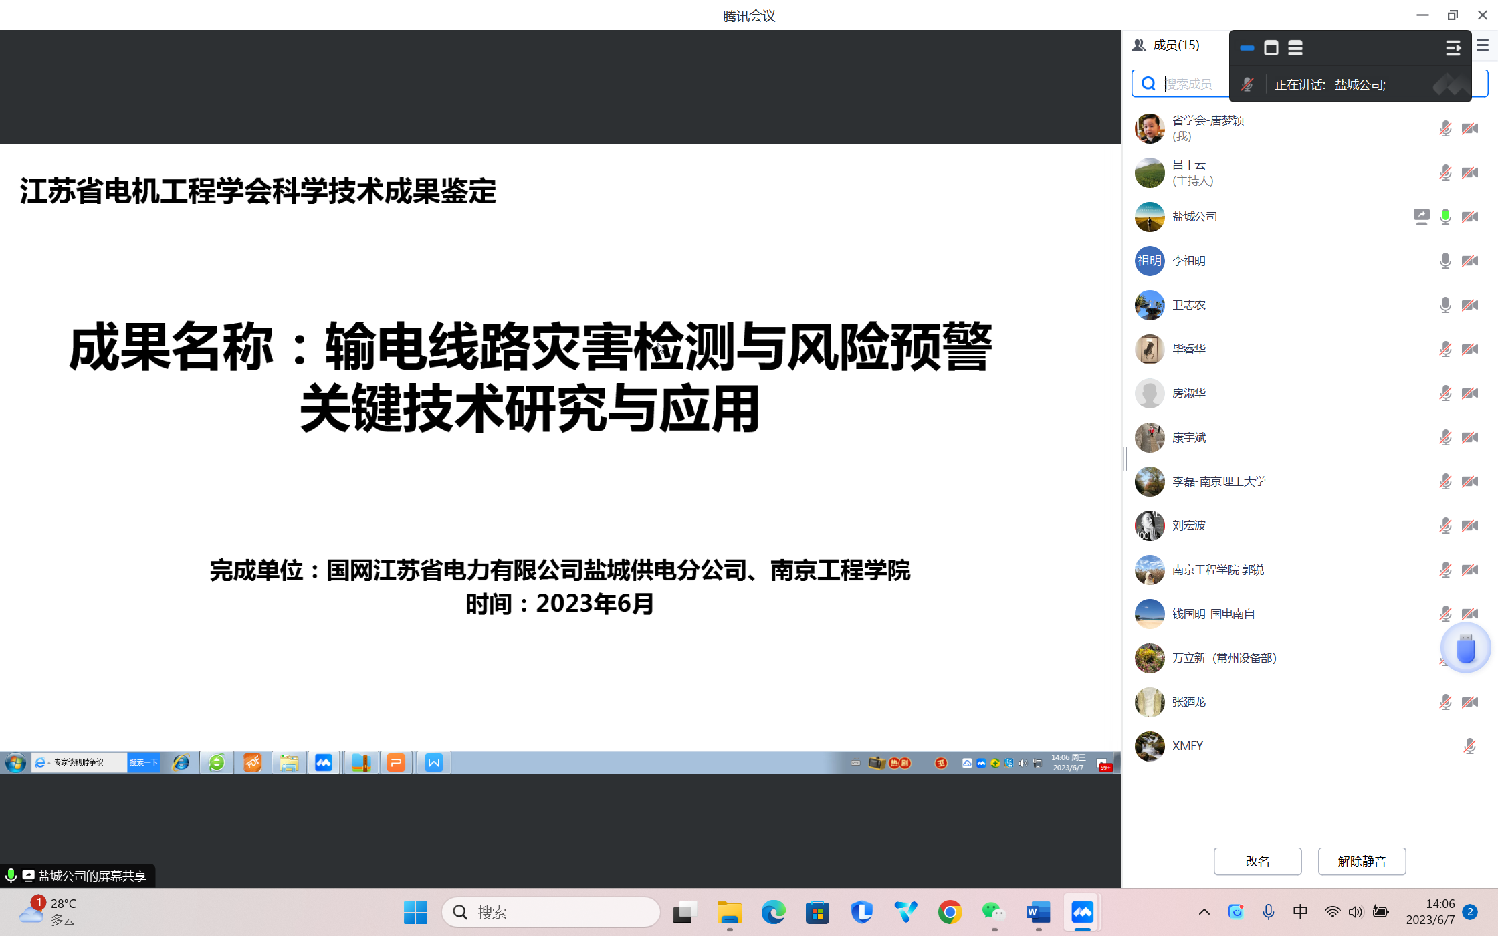Image resolution: width=1498 pixels, height=936 pixels.
Task: Click the 解除静音 button
Action: [x=1362, y=861]
